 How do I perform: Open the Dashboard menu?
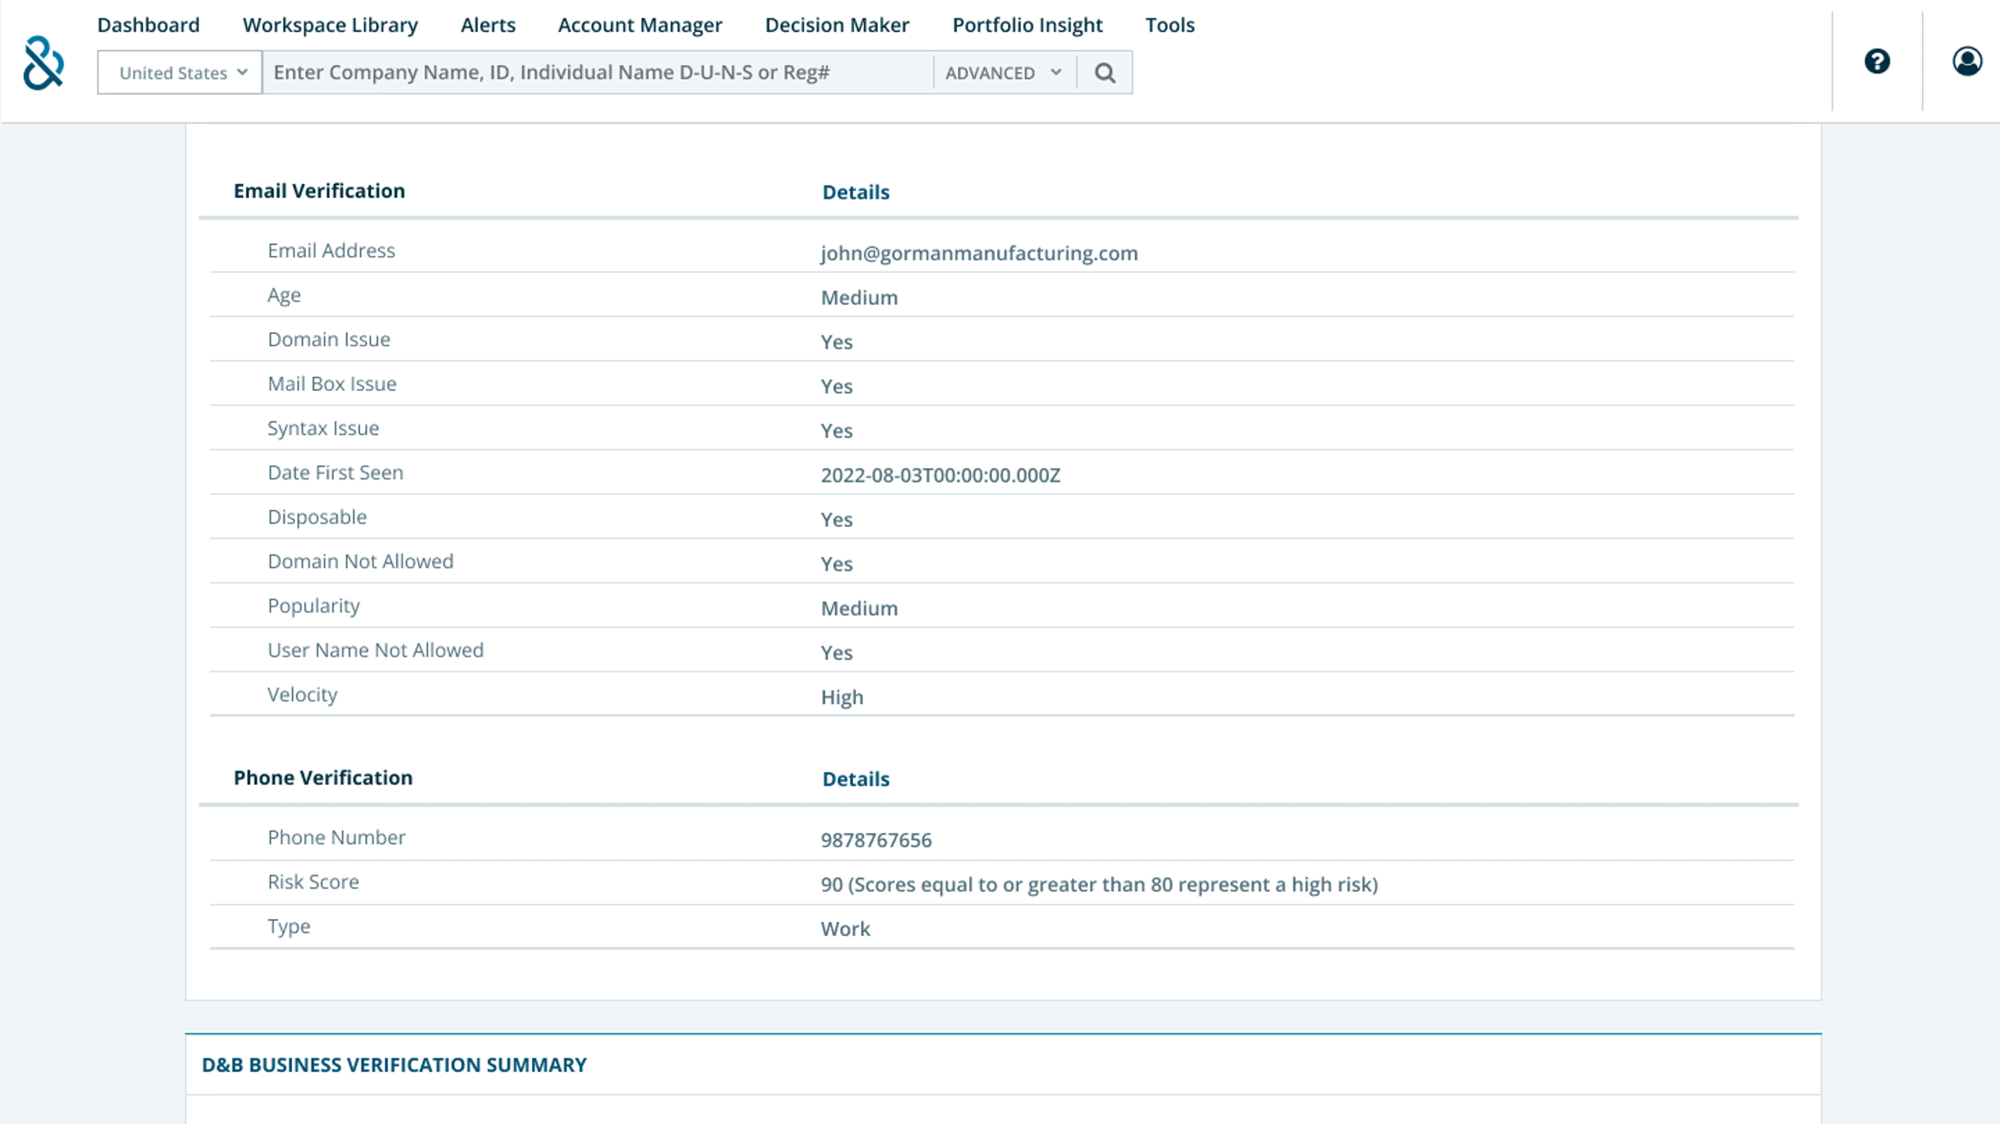148,25
